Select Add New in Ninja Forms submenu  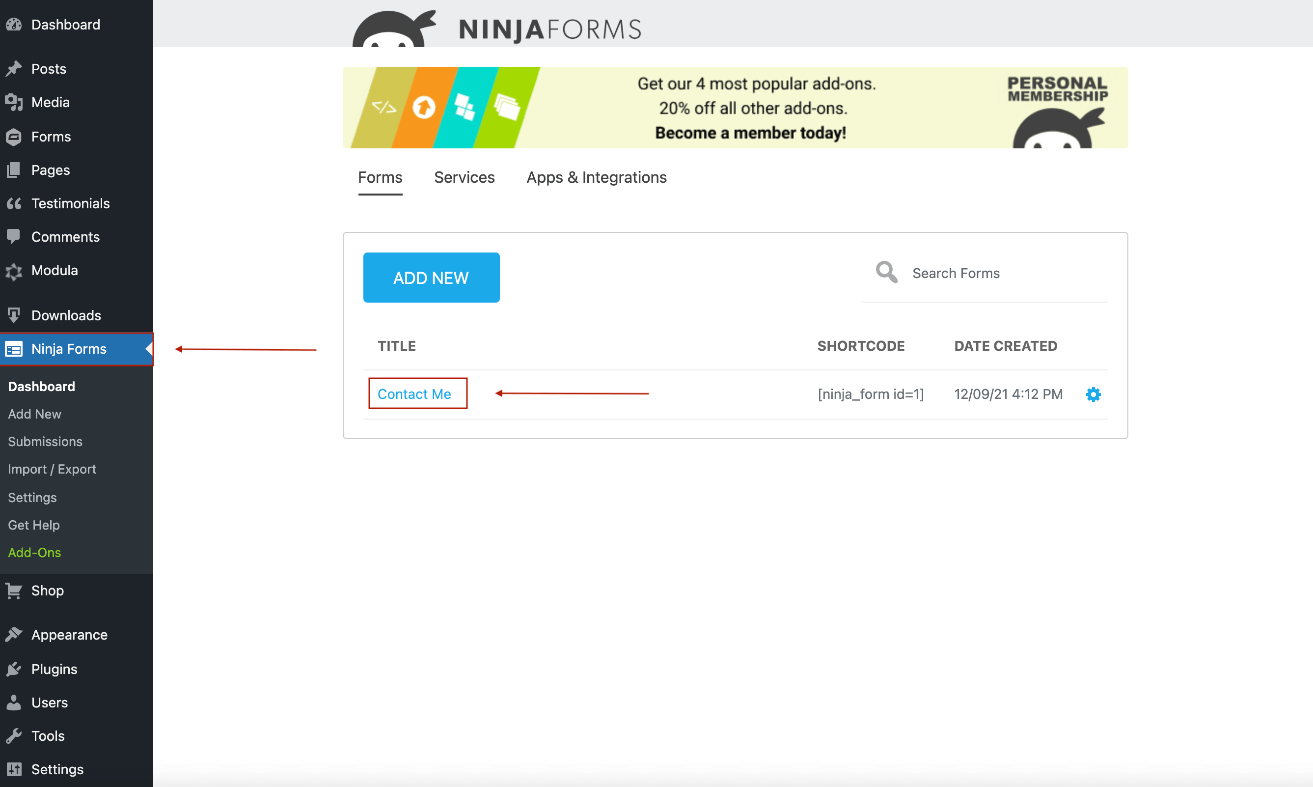(x=34, y=414)
